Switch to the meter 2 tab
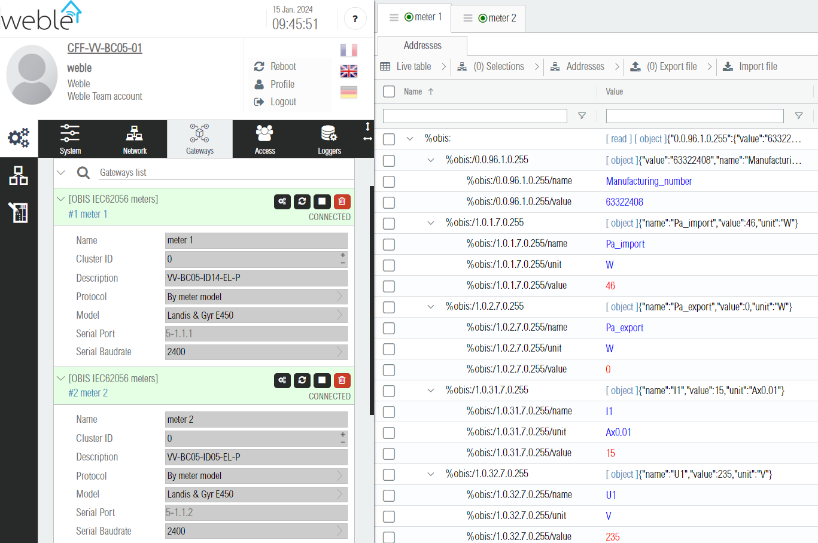The image size is (818, 543). pos(490,18)
